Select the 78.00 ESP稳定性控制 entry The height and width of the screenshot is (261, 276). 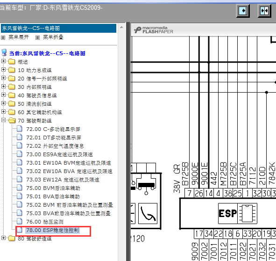coord(52,230)
